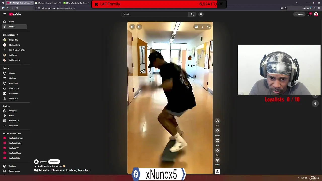Open the YouTube guide hamburger menu
Viewport: 322px width, 181px height.
tap(4, 14)
